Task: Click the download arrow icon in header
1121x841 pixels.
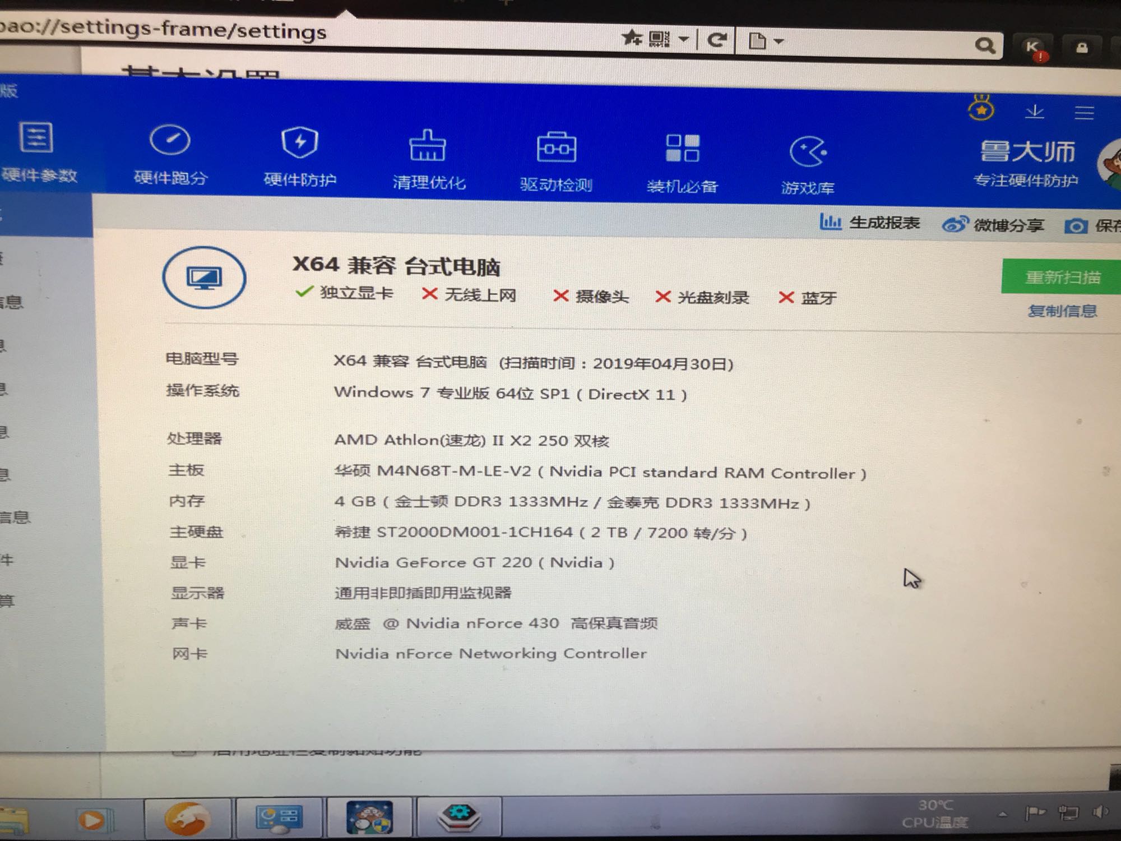Action: [x=1035, y=112]
